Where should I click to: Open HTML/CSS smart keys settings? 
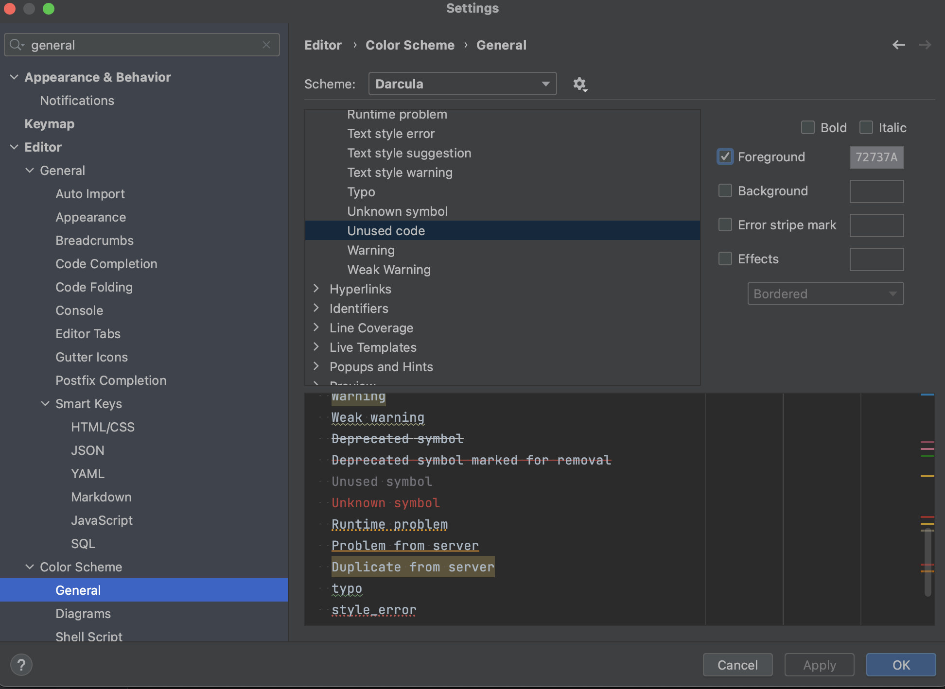[x=103, y=427]
